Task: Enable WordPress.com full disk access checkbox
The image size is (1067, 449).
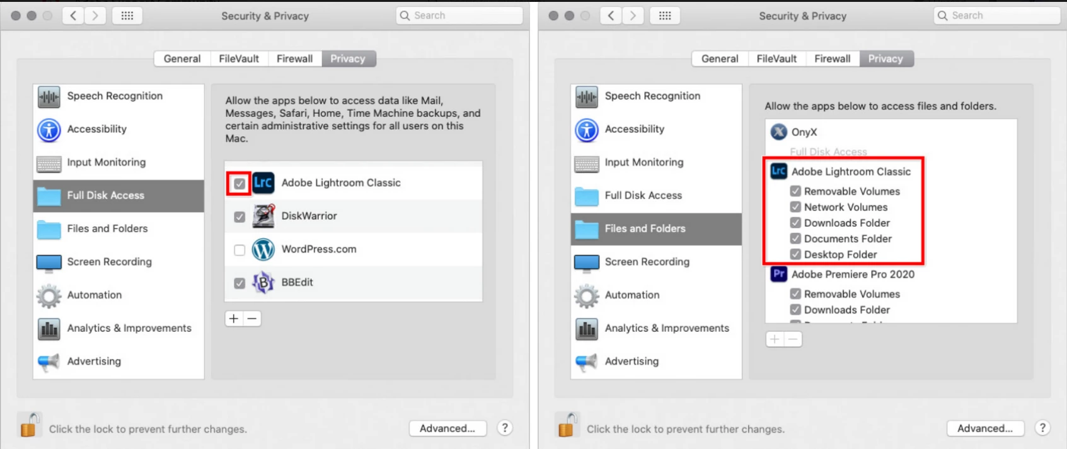Action: [x=239, y=250]
